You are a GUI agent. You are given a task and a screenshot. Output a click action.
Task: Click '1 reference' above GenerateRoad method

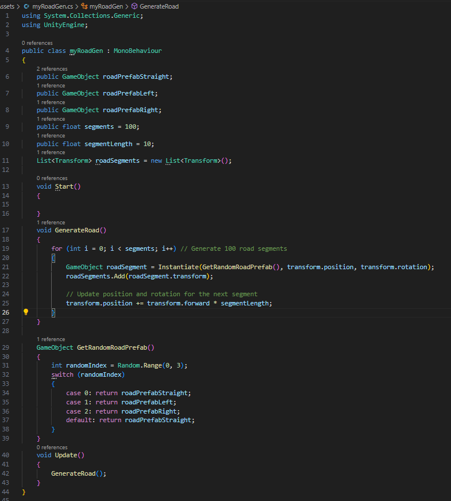point(51,222)
